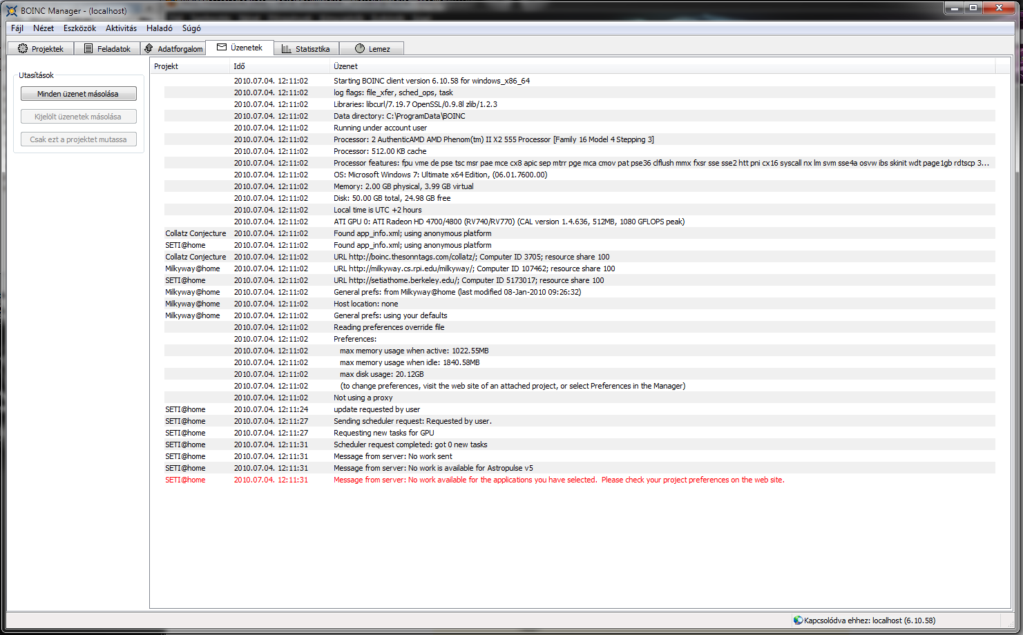The width and height of the screenshot is (1023, 635).
Task: Click the Feladatok tab list icon
Action: 88,49
